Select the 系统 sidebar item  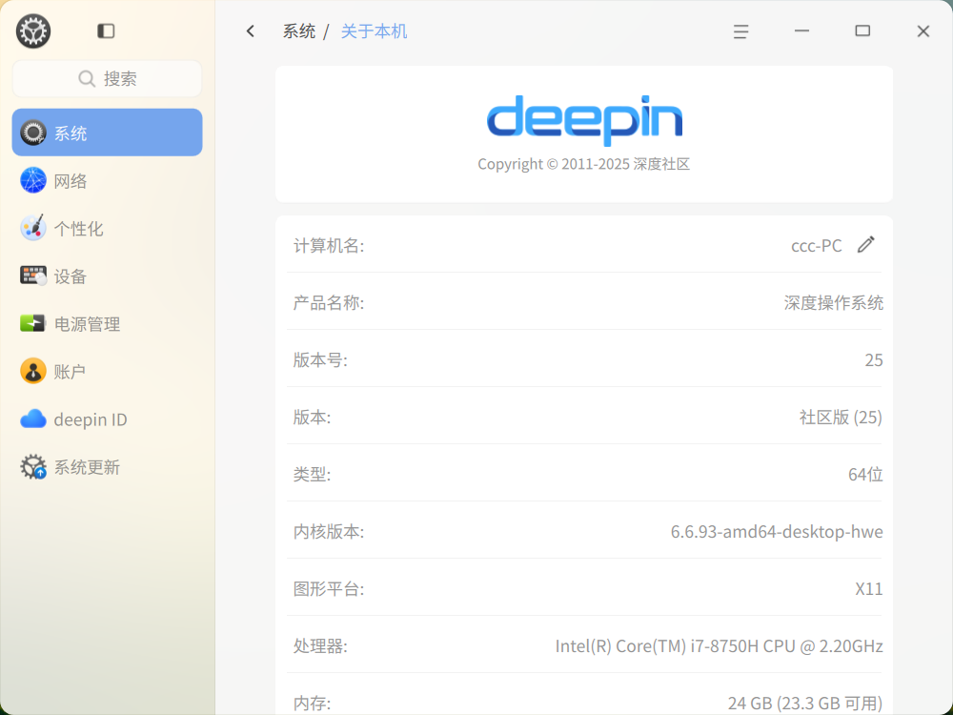[x=107, y=133]
